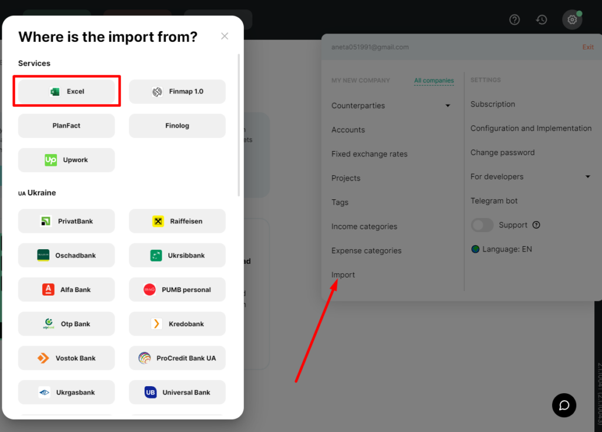Click the globe icon beside Language
Image resolution: width=602 pixels, height=432 pixels.
click(x=475, y=249)
